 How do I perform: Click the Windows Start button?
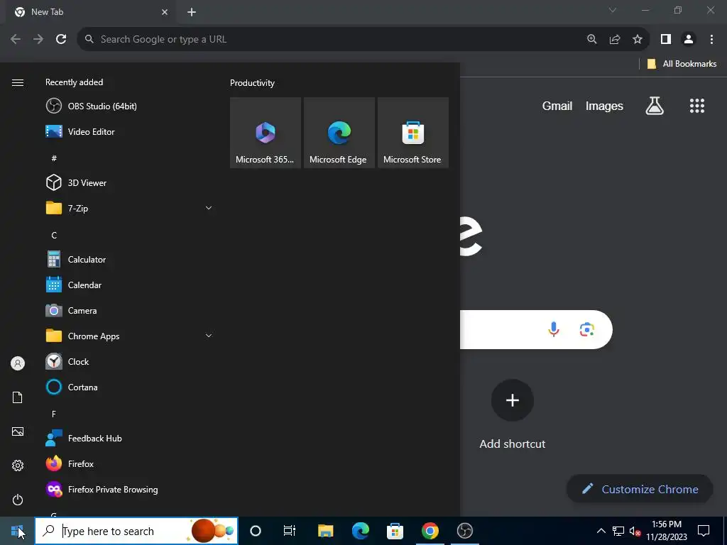[17, 531]
